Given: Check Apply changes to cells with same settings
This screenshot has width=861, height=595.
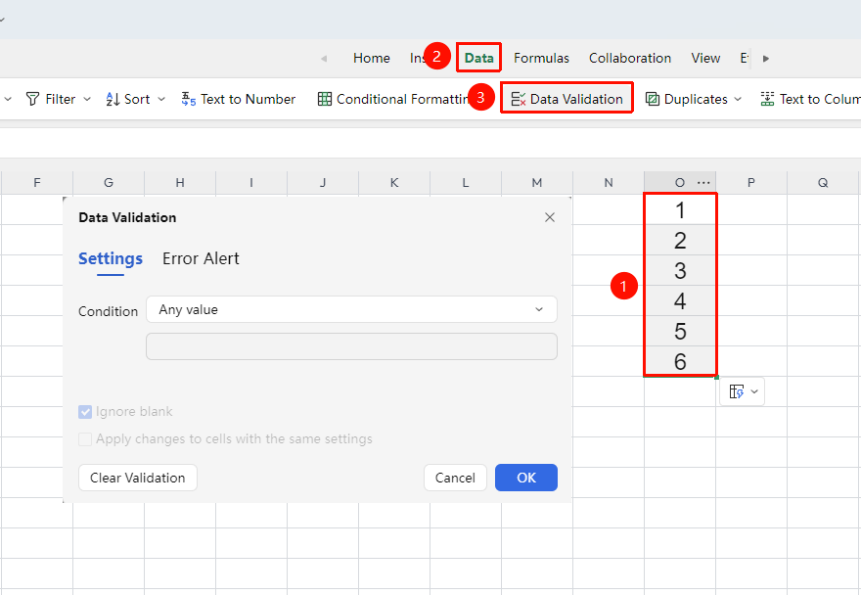Looking at the screenshot, I should point(85,439).
